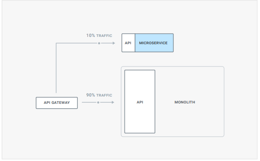The image size is (260, 161).
Task: Click the horizontal line segment leaving API GATEWAY
Action: point(89,102)
